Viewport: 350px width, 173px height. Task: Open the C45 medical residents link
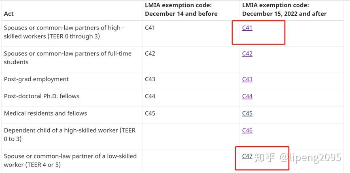click(247, 113)
